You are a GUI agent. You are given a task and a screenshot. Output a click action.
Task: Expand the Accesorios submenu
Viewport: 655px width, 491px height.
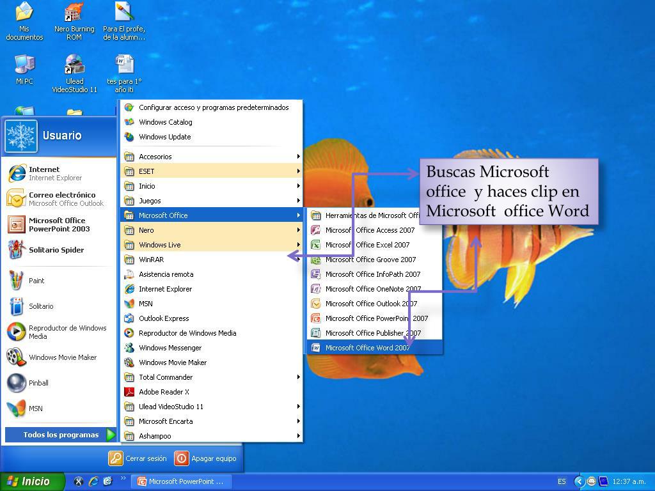tap(211, 157)
